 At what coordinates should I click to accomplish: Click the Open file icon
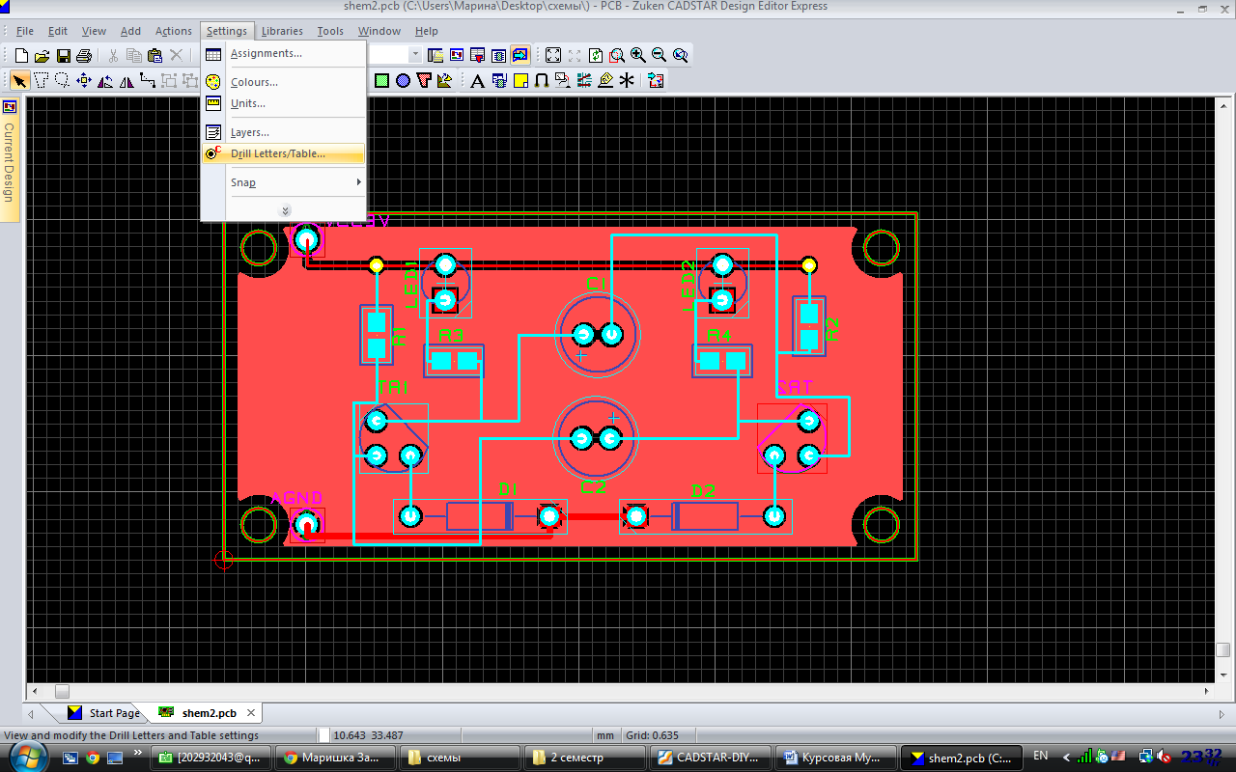pyautogui.click(x=42, y=56)
